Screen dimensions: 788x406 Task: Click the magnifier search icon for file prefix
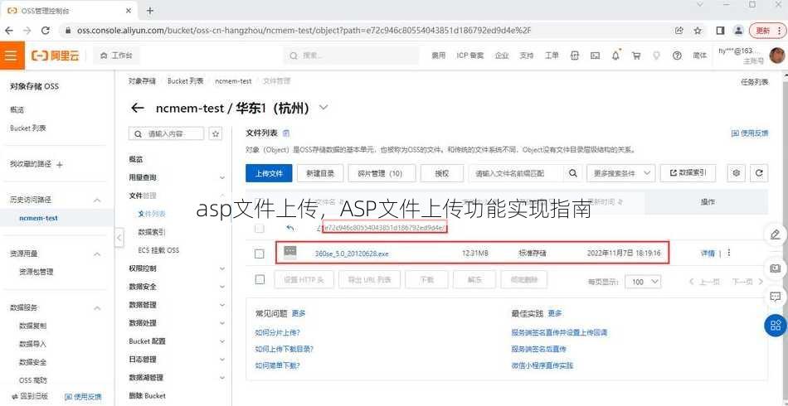(572, 173)
